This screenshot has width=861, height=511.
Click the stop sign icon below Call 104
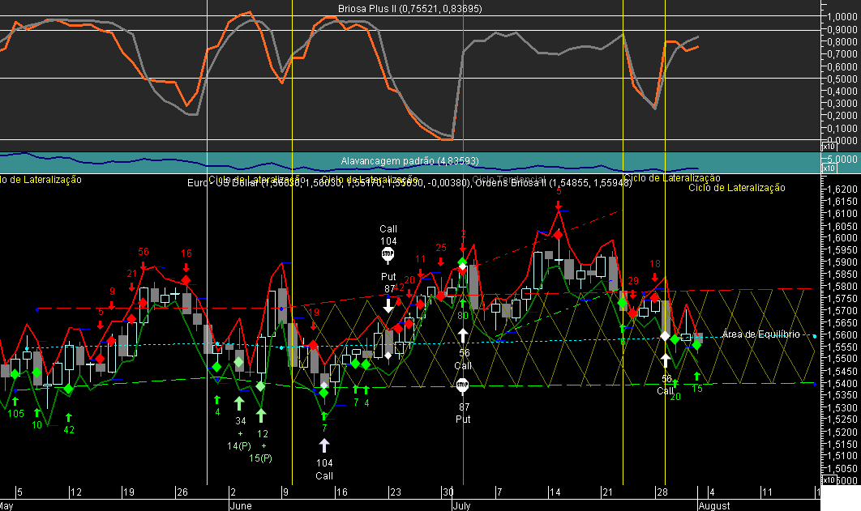(x=388, y=254)
